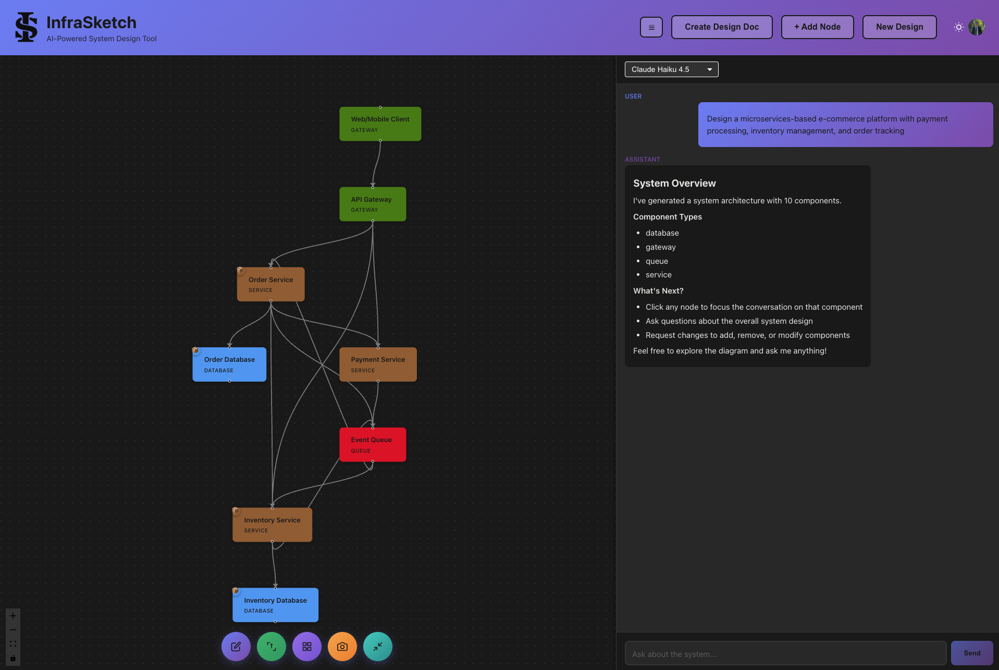The image size is (999, 670).
Task: Select the Order Service node
Action: pyautogui.click(x=270, y=284)
